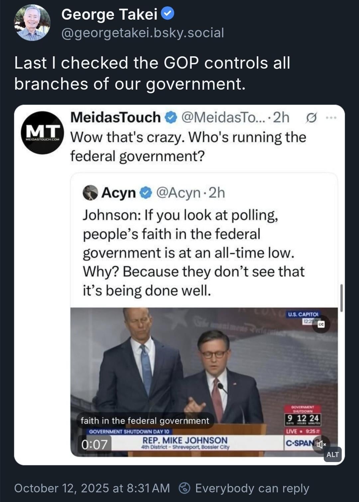This screenshot has height=502, width=359.
Task: Click the globe icon beside Everybody can reply
Action: tap(184, 488)
